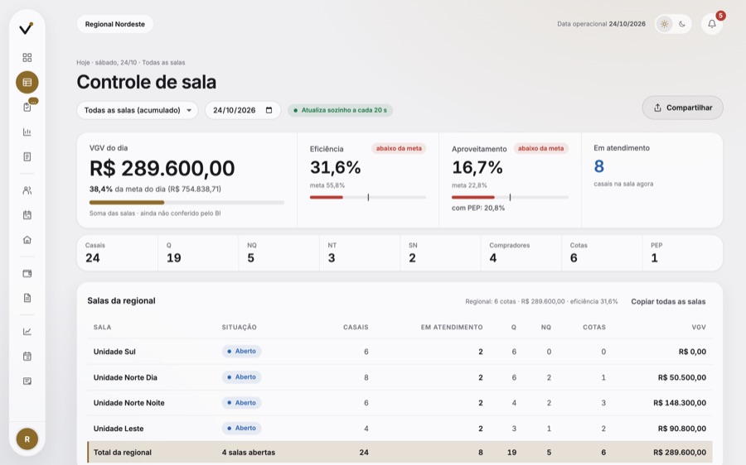Open the clipboard checklist sidebar icon
The width and height of the screenshot is (746, 465).
pyautogui.click(x=27, y=107)
